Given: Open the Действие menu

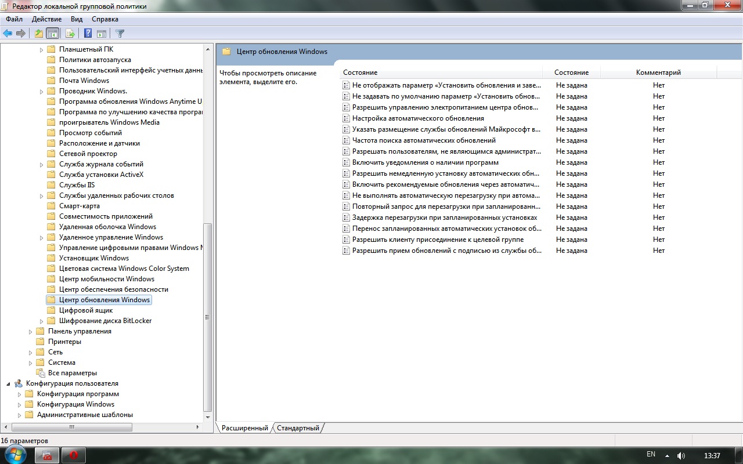Looking at the screenshot, I should 46,19.
